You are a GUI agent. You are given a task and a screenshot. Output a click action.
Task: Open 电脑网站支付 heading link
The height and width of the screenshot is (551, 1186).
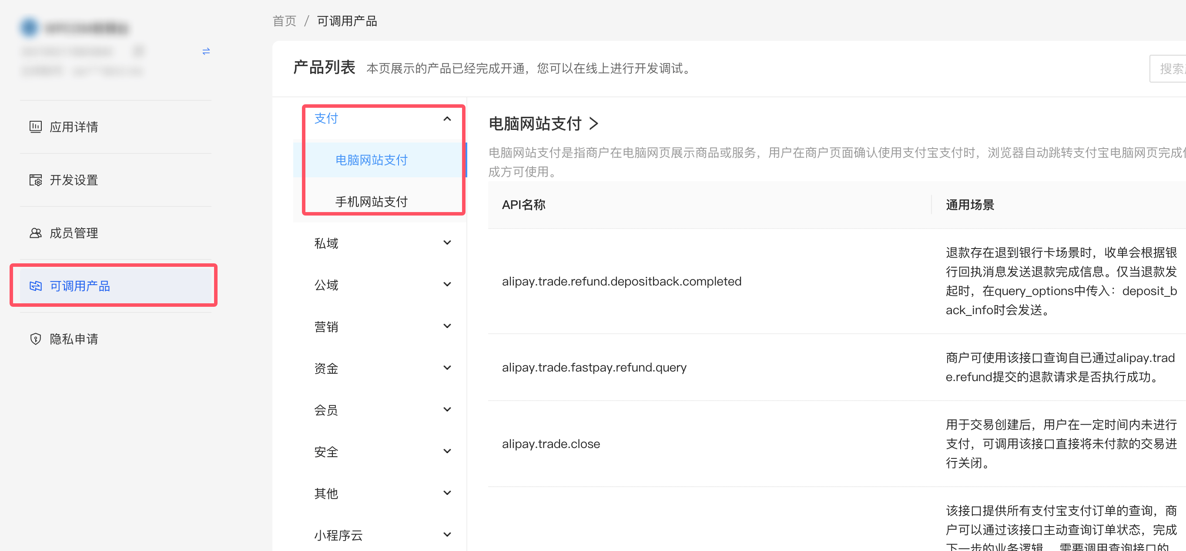pyautogui.click(x=535, y=124)
